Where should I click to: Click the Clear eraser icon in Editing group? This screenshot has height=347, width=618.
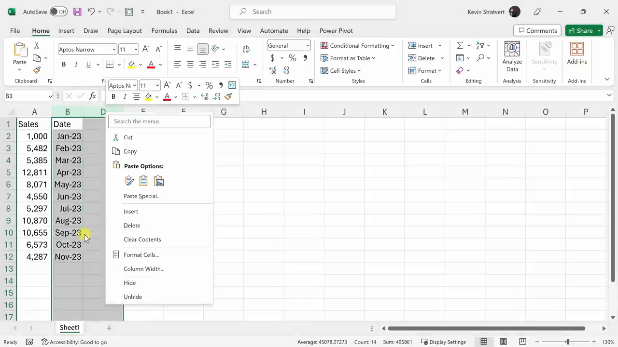pyautogui.click(x=460, y=70)
